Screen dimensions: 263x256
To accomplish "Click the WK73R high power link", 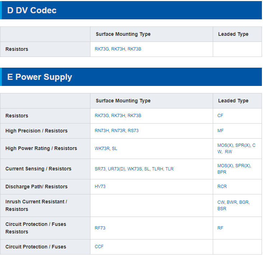I will (102, 149).
